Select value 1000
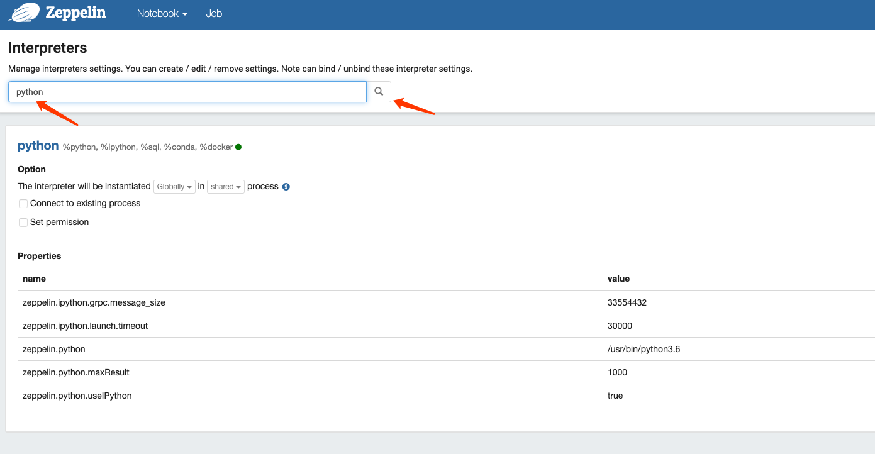Image resolution: width=875 pixels, height=454 pixels. click(x=617, y=372)
